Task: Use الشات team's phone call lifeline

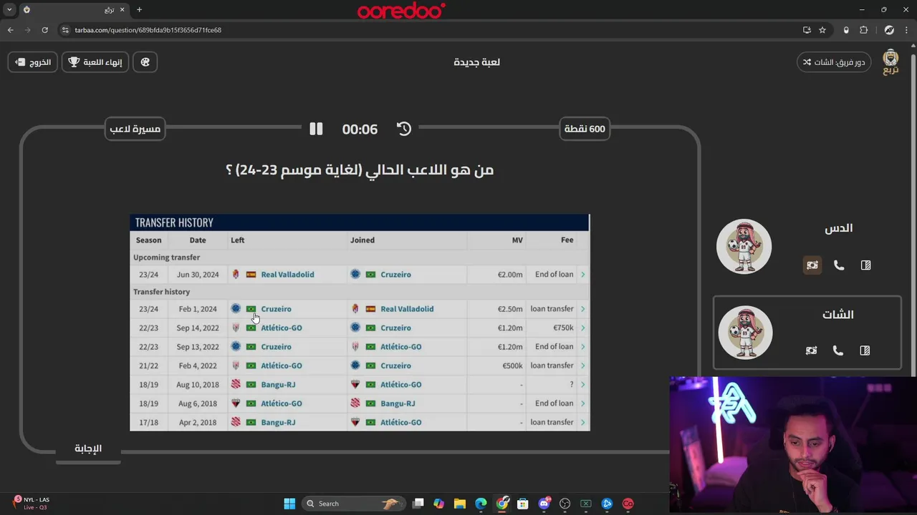Action: [x=837, y=350]
